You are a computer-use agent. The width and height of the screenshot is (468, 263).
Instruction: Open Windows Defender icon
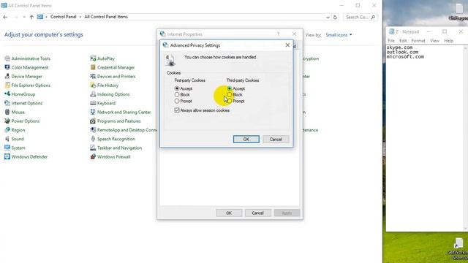7,157
